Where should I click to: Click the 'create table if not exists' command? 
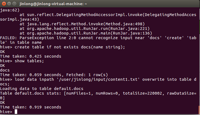pyautogui.click(x=70, y=47)
